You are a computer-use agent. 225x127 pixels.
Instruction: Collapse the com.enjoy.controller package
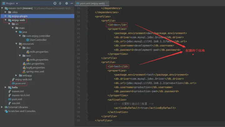click(20, 36)
